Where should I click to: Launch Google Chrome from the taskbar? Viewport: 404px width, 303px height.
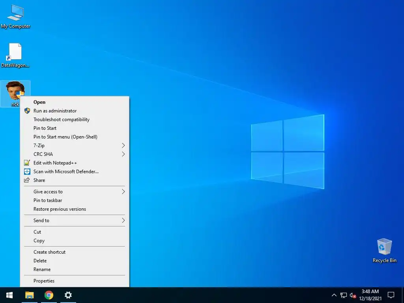coord(49,295)
